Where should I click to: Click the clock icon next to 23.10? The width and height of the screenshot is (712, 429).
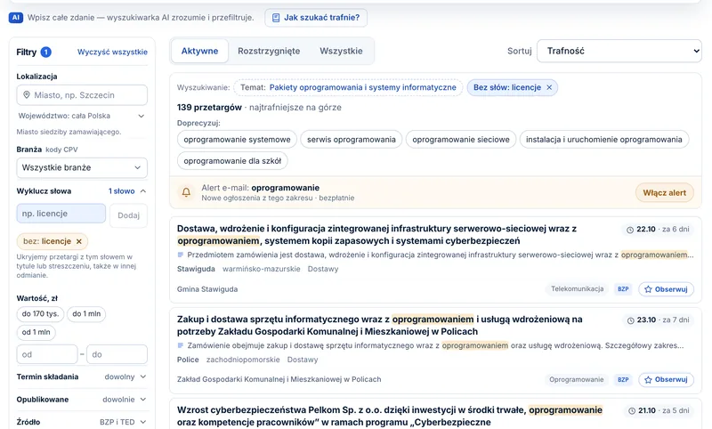tap(630, 320)
